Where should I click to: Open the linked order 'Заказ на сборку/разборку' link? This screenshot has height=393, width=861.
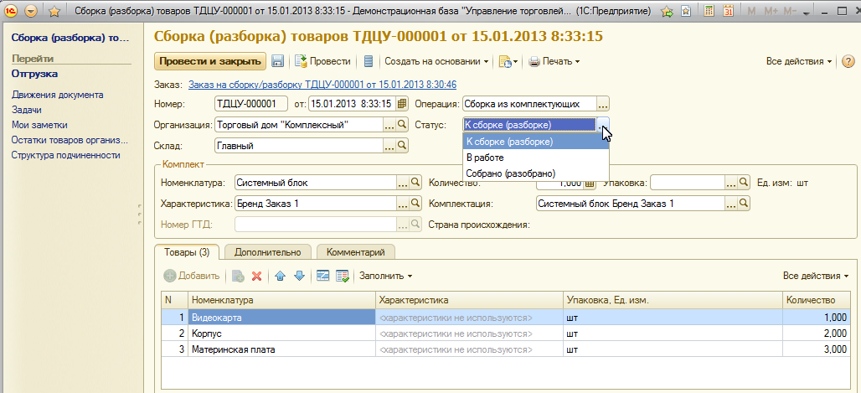[x=322, y=85]
